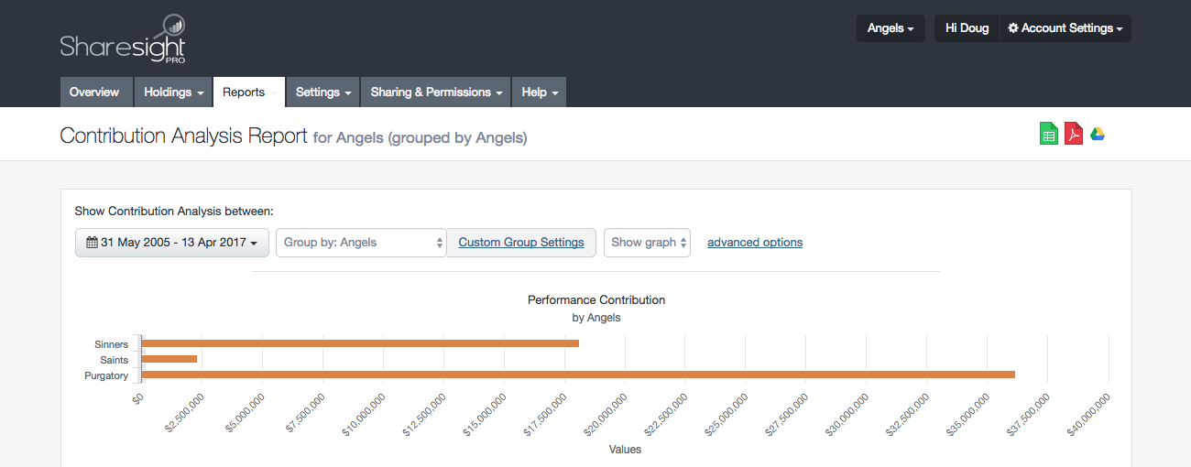The height and width of the screenshot is (467, 1191).
Task: Select the Sinners bar in chart
Action: (x=359, y=343)
